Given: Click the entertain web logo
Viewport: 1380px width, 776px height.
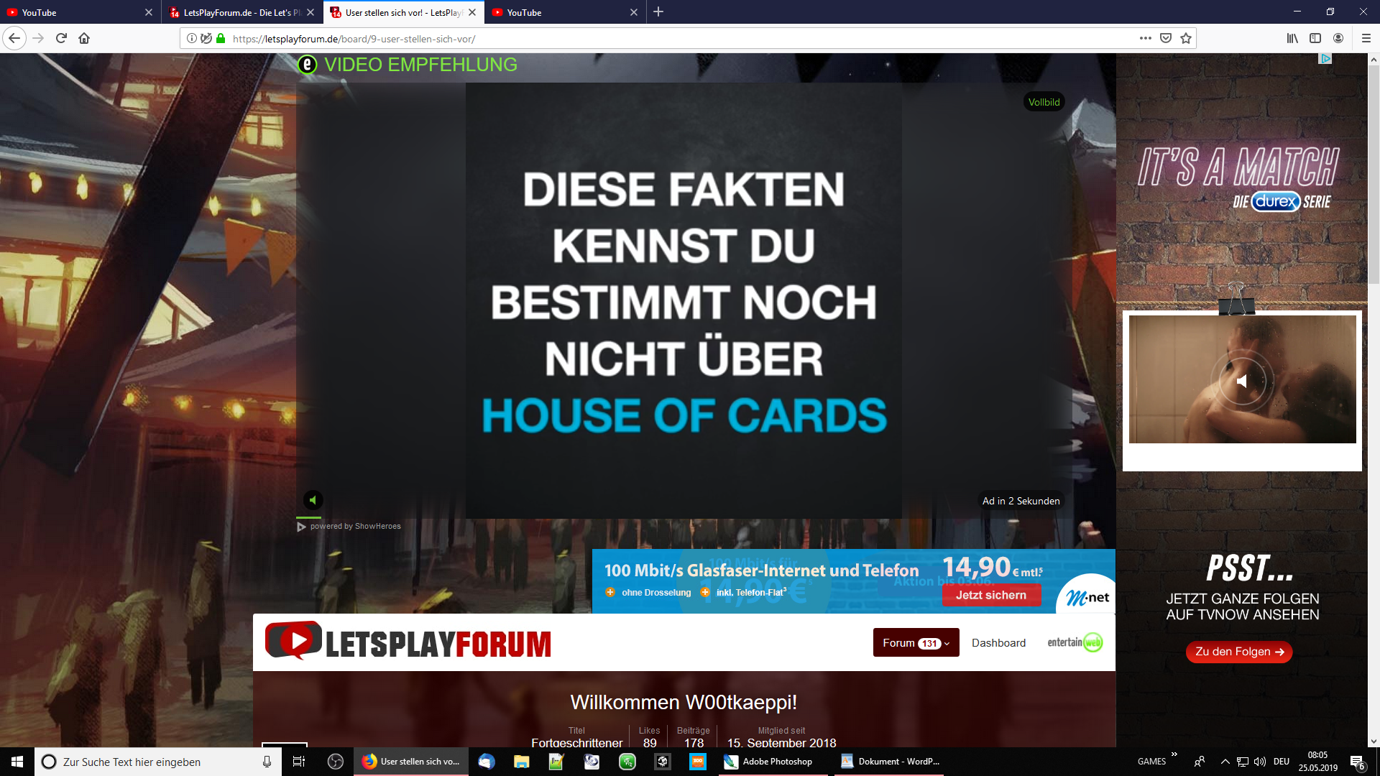Looking at the screenshot, I should point(1075,642).
